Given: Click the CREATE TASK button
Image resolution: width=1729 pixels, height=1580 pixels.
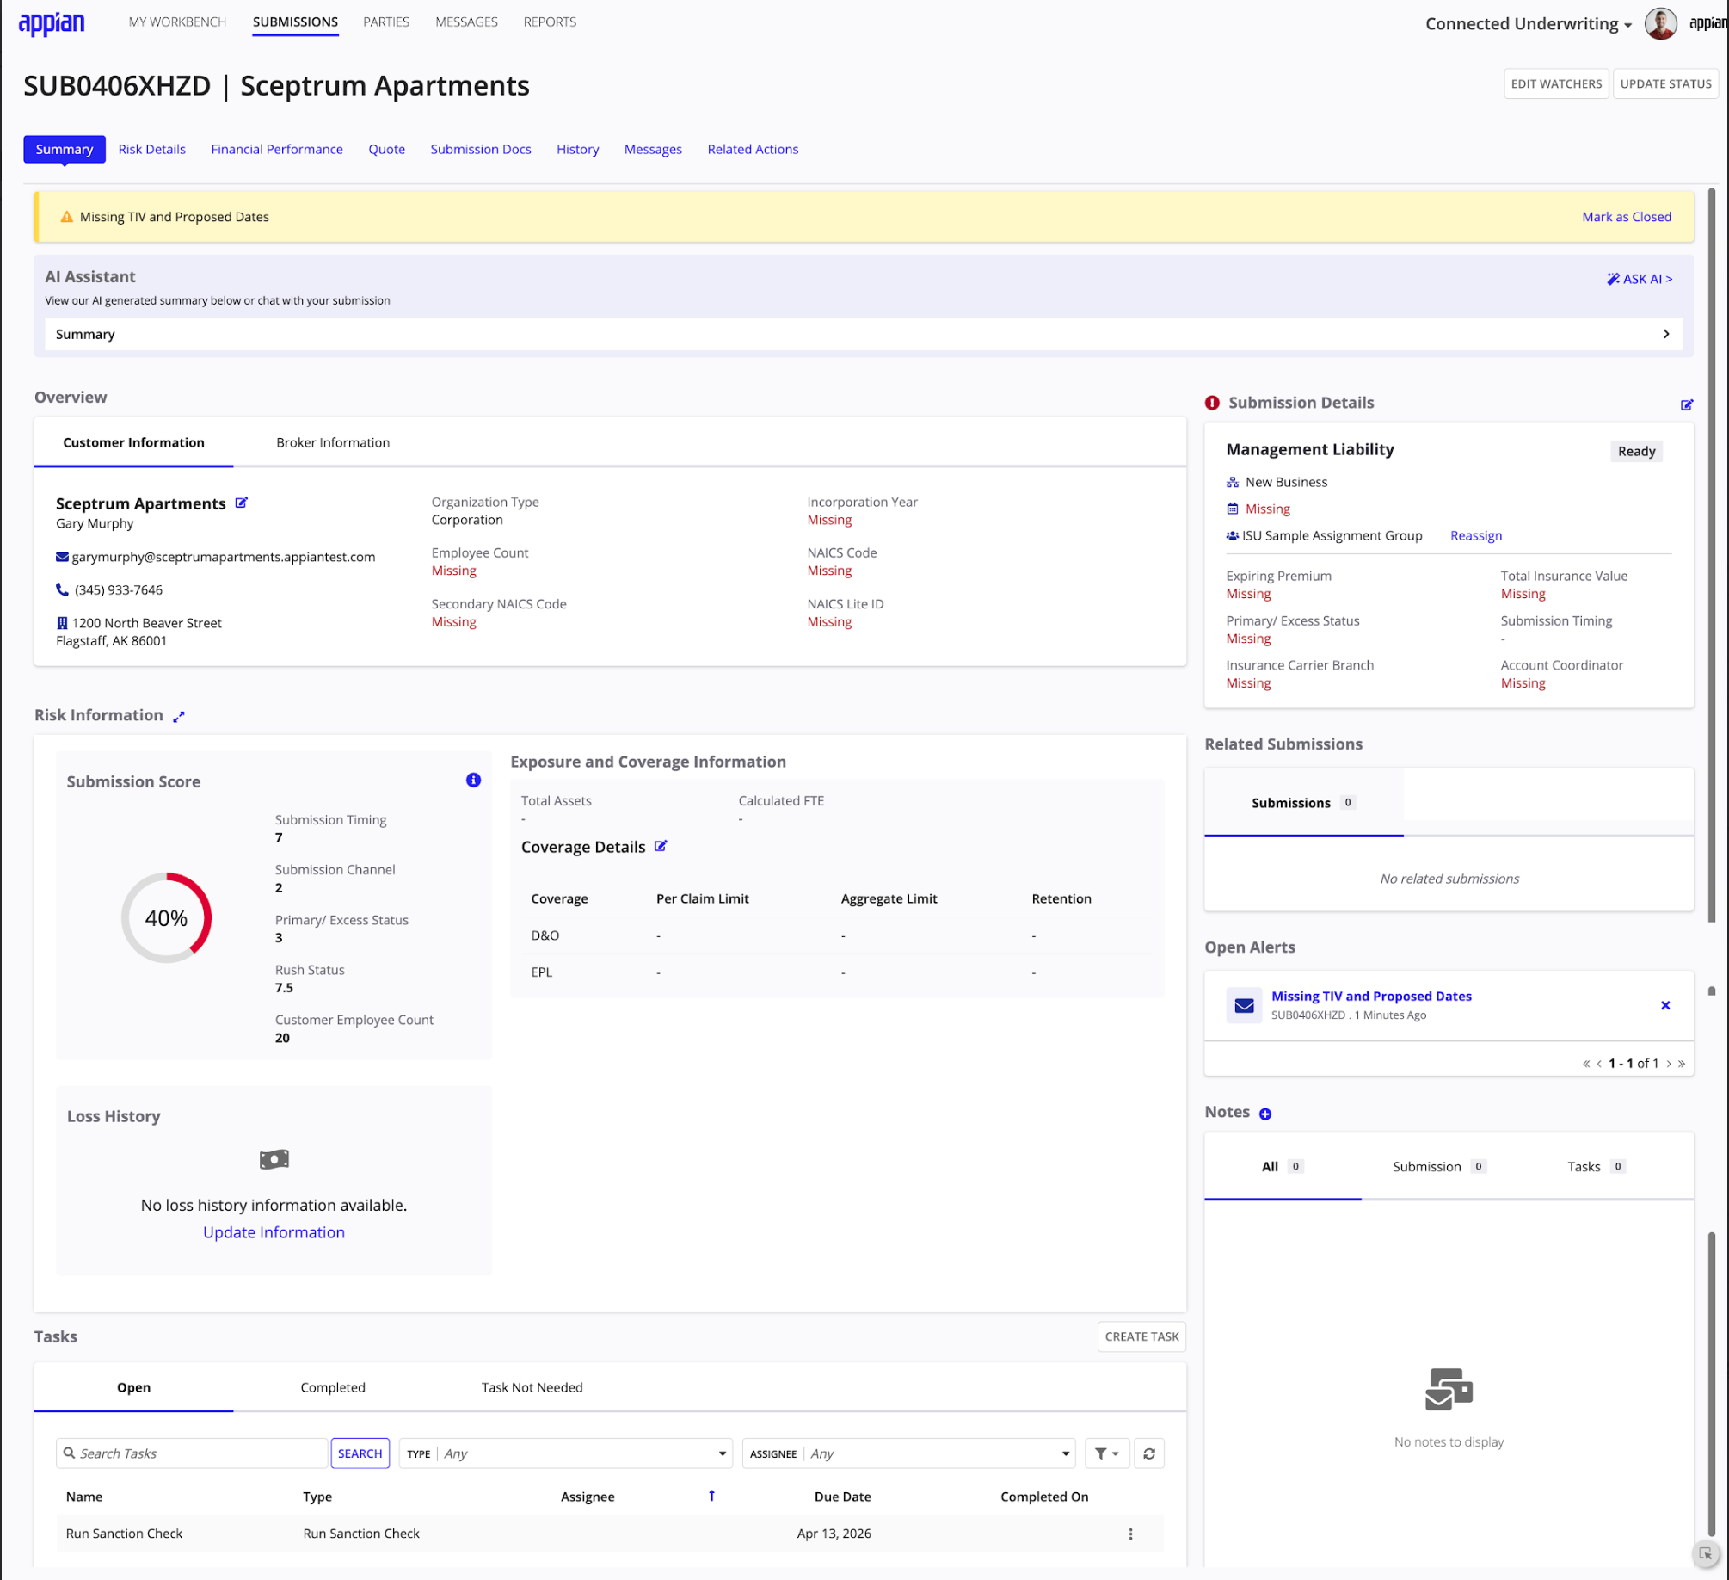Looking at the screenshot, I should [1141, 1336].
